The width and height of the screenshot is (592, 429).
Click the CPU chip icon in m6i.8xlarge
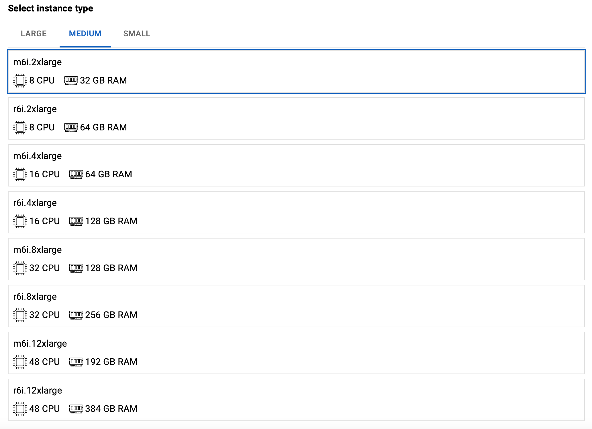click(x=20, y=268)
